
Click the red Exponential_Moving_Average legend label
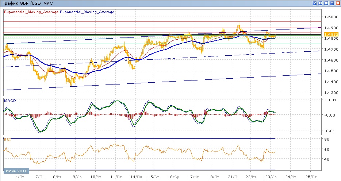(31, 12)
